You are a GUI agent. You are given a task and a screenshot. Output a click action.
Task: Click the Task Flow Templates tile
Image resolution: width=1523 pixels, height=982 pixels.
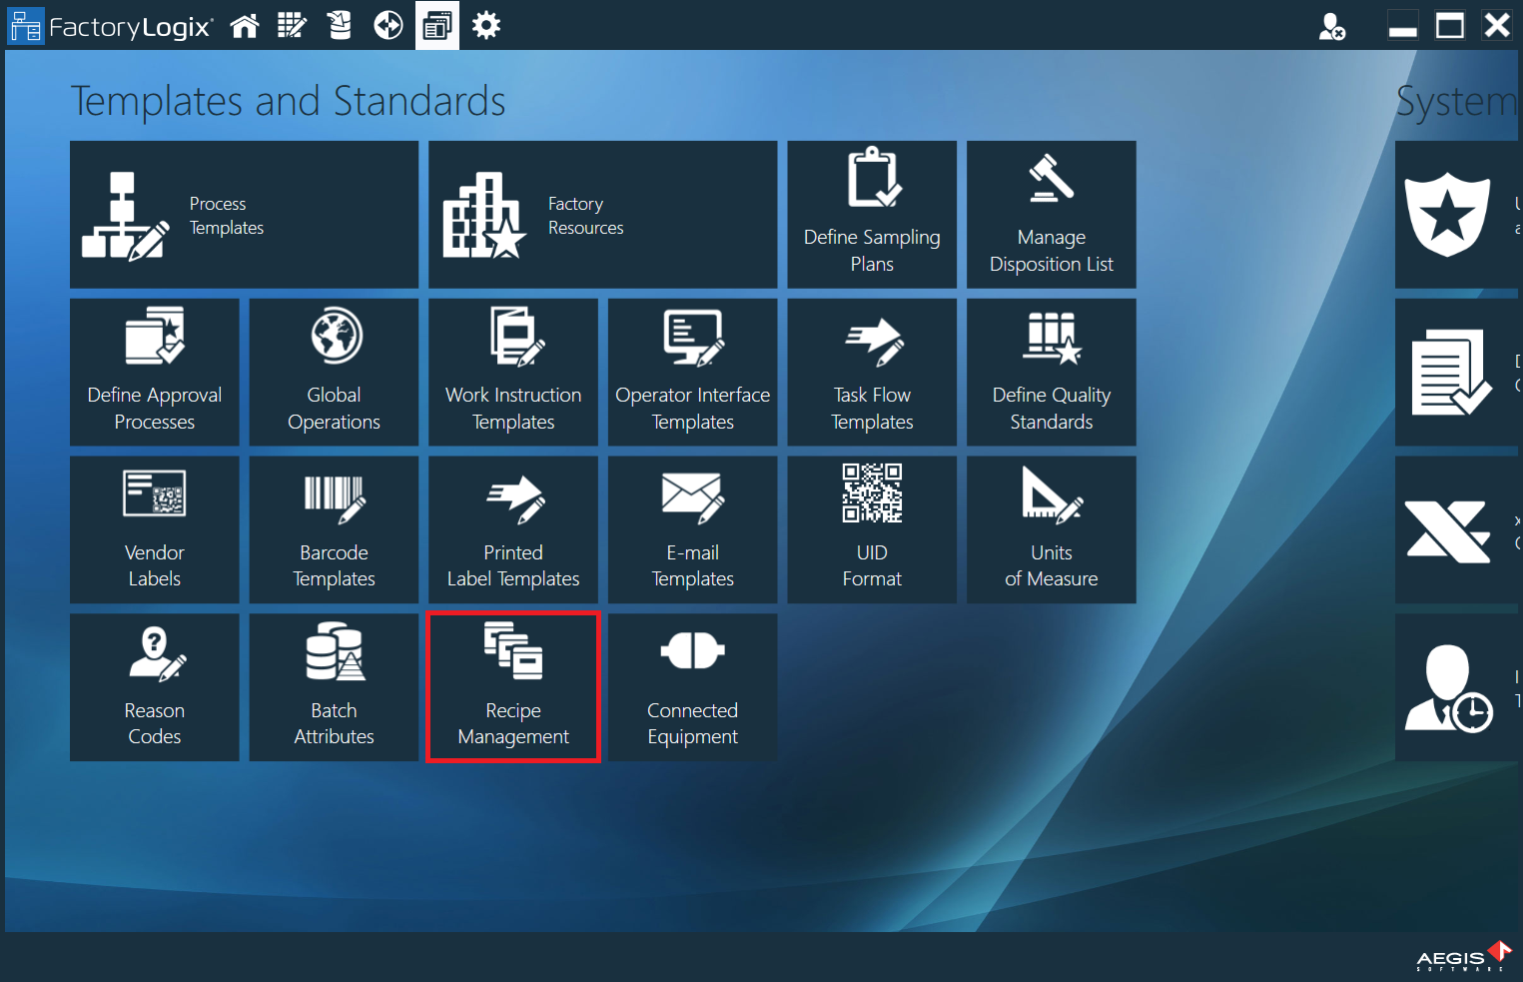point(872,372)
